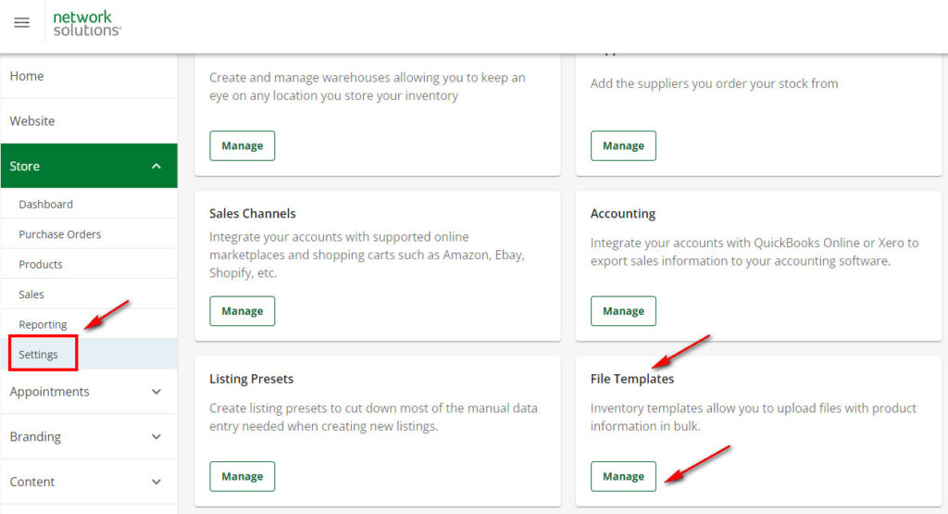Go to Home in sidebar
948x514 pixels.
click(x=27, y=76)
